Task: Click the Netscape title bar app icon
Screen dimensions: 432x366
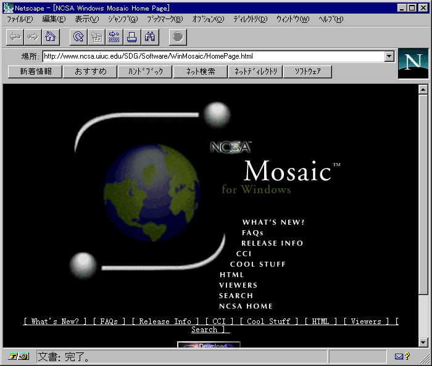Action: point(8,8)
